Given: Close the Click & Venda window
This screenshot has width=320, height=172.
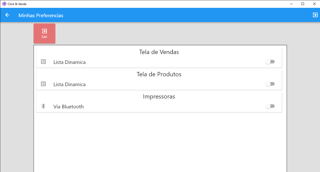Looking at the screenshot, I should (x=314, y=4).
